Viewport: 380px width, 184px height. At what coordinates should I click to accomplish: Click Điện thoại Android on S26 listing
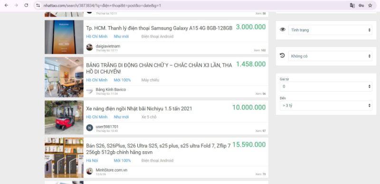157,160
